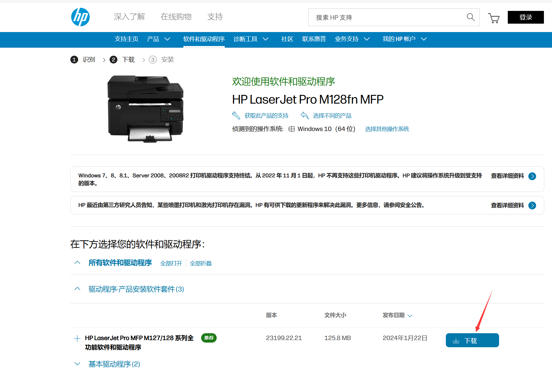
Task: Expand the 产品 dropdown menu
Action: 158,39
